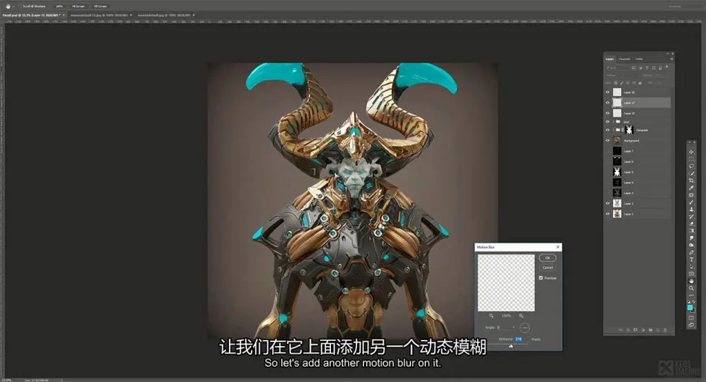Expand the group above the Compoint group

(613, 121)
